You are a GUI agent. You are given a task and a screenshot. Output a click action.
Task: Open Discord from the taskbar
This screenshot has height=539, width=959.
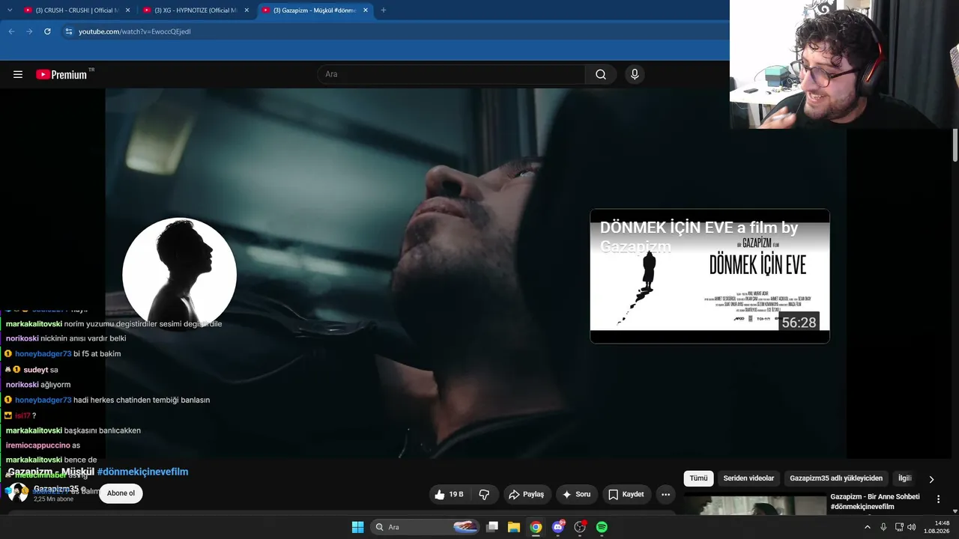558,527
